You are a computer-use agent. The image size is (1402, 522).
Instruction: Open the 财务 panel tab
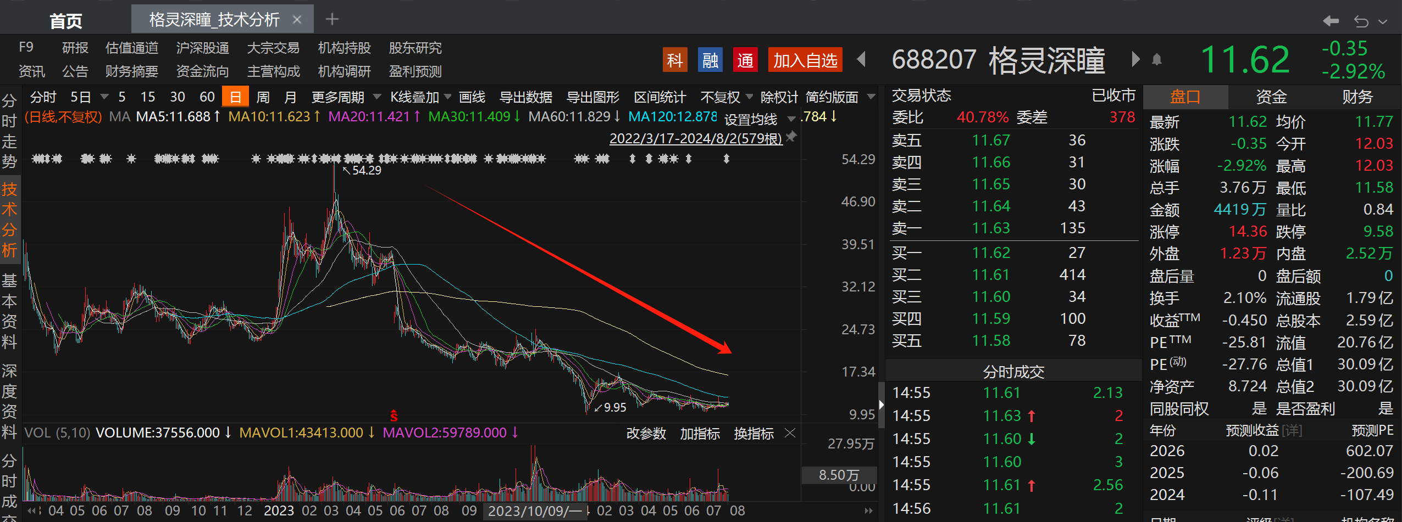1357,97
